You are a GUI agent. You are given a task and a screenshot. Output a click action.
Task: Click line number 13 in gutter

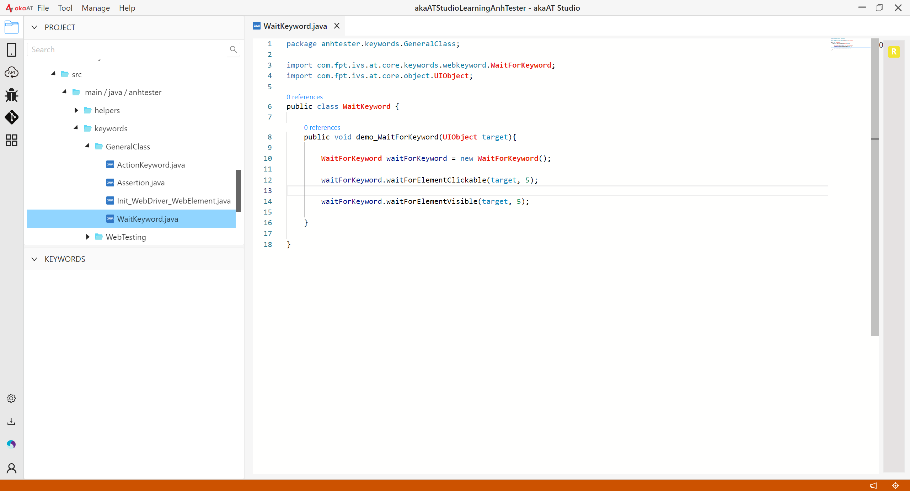(x=268, y=191)
